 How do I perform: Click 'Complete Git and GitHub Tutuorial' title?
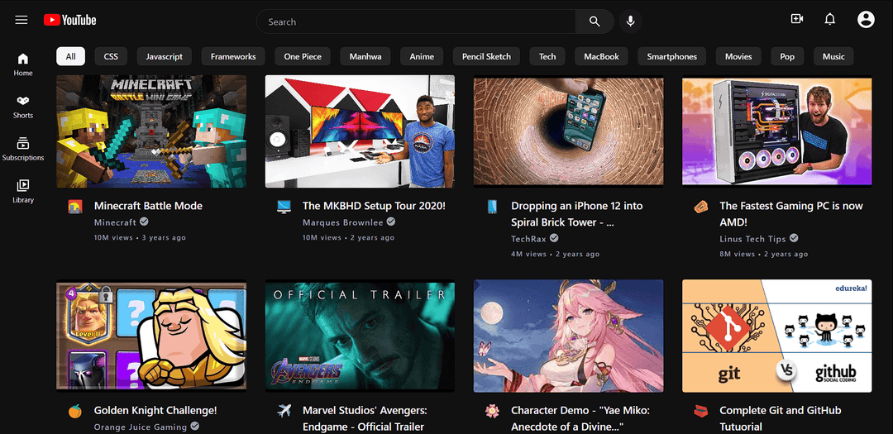tap(781, 418)
